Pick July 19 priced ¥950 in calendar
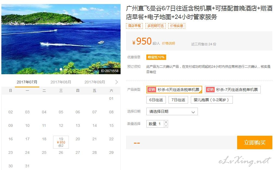The width and height of the screenshot is (274, 170). (x=61, y=142)
